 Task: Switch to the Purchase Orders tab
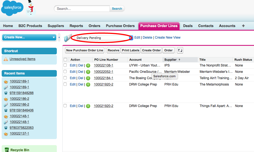pos(120,26)
